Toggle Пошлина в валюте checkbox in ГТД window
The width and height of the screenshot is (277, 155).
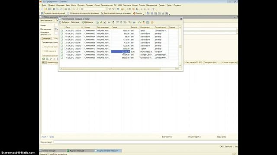pos(43,47)
